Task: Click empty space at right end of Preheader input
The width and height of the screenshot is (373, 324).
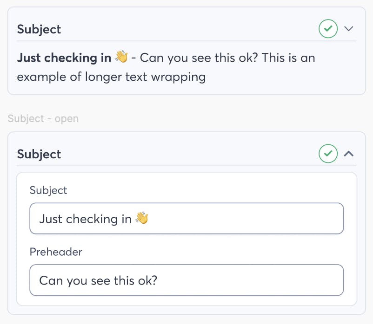Action: 302,280
